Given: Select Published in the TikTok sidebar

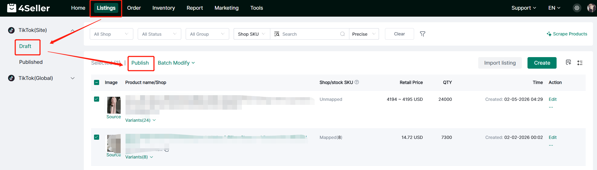Looking at the screenshot, I should (31, 62).
